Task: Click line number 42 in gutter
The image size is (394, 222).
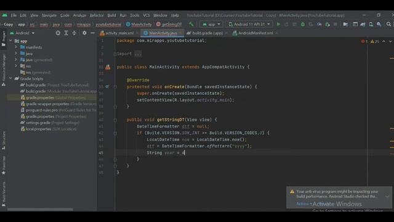Action: [101, 133]
